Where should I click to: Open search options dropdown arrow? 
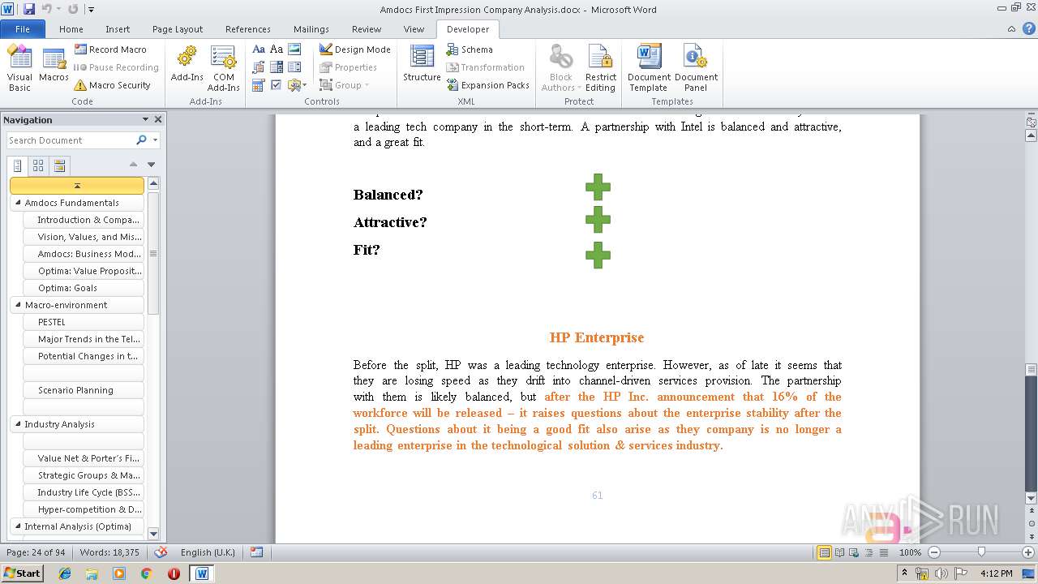(155, 140)
